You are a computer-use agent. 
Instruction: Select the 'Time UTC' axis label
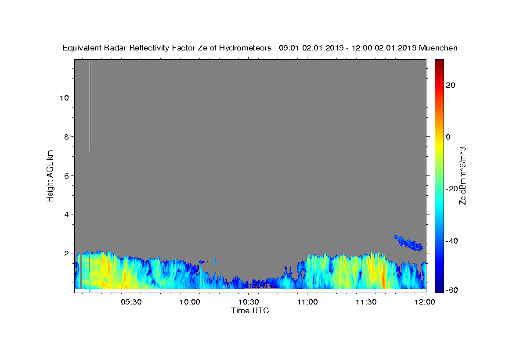250,311
